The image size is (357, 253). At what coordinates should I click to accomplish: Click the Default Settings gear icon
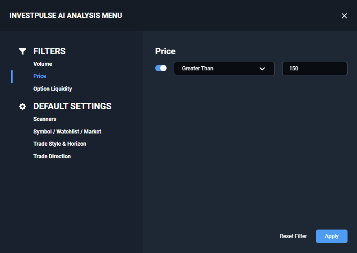click(23, 106)
